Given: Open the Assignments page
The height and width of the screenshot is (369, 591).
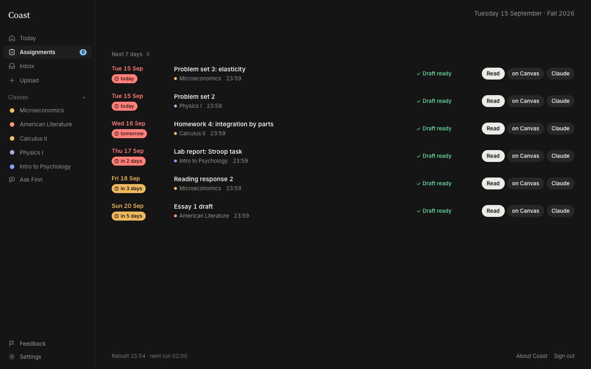Looking at the screenshot, I should (x=47, y=52).
